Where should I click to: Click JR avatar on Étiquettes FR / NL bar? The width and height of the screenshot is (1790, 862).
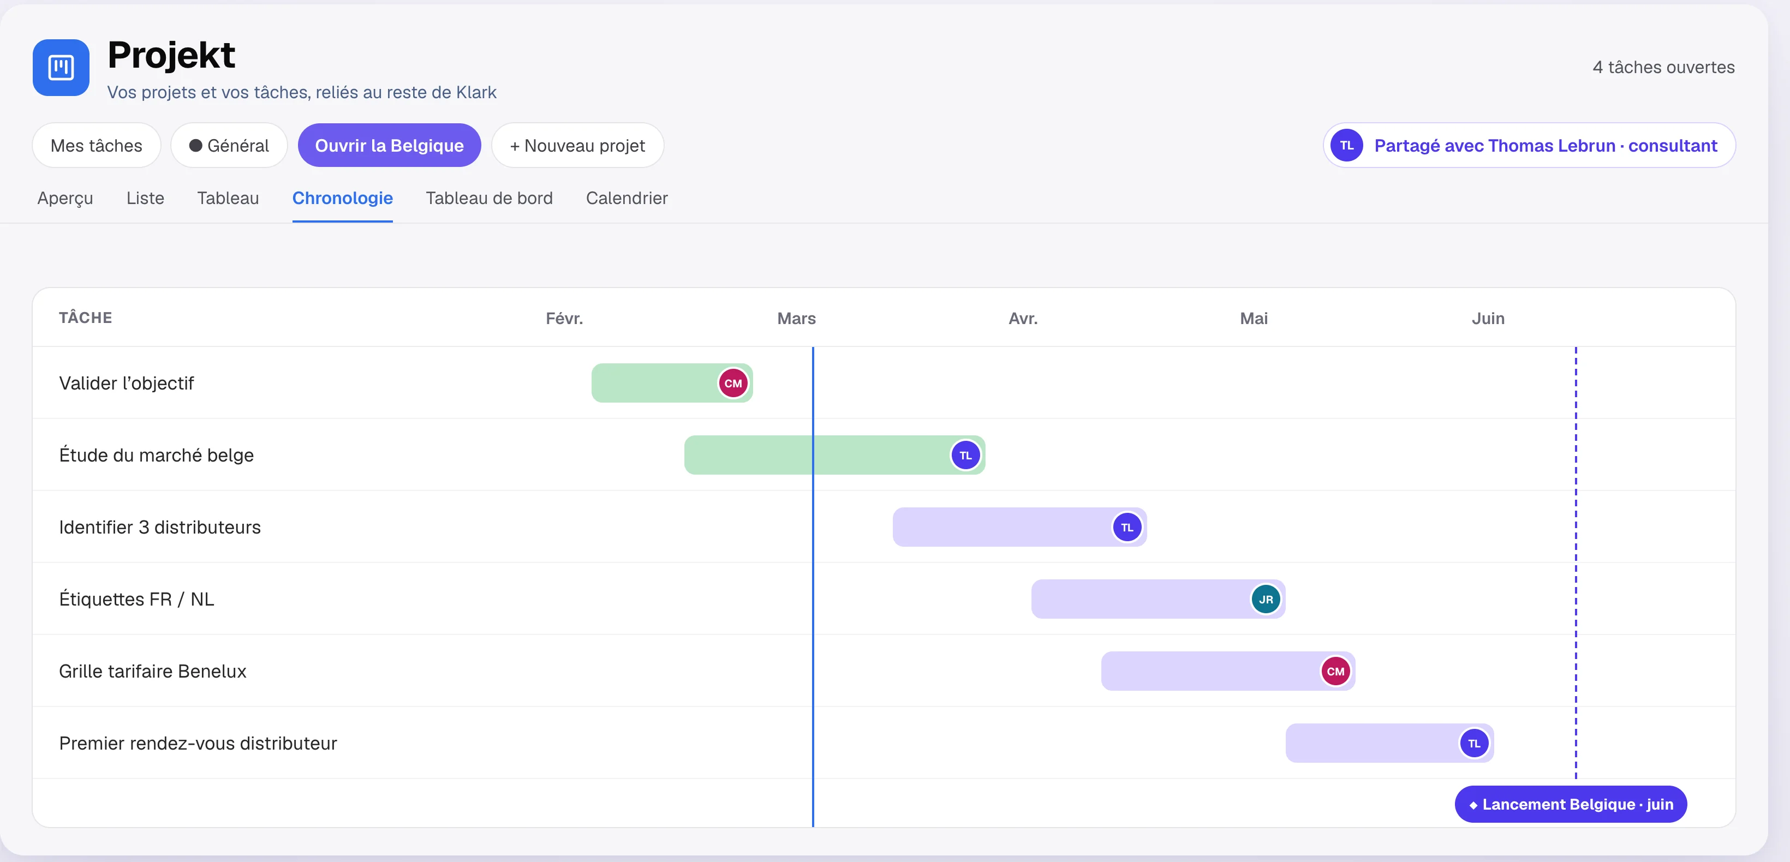click(x=1266, y=600)
